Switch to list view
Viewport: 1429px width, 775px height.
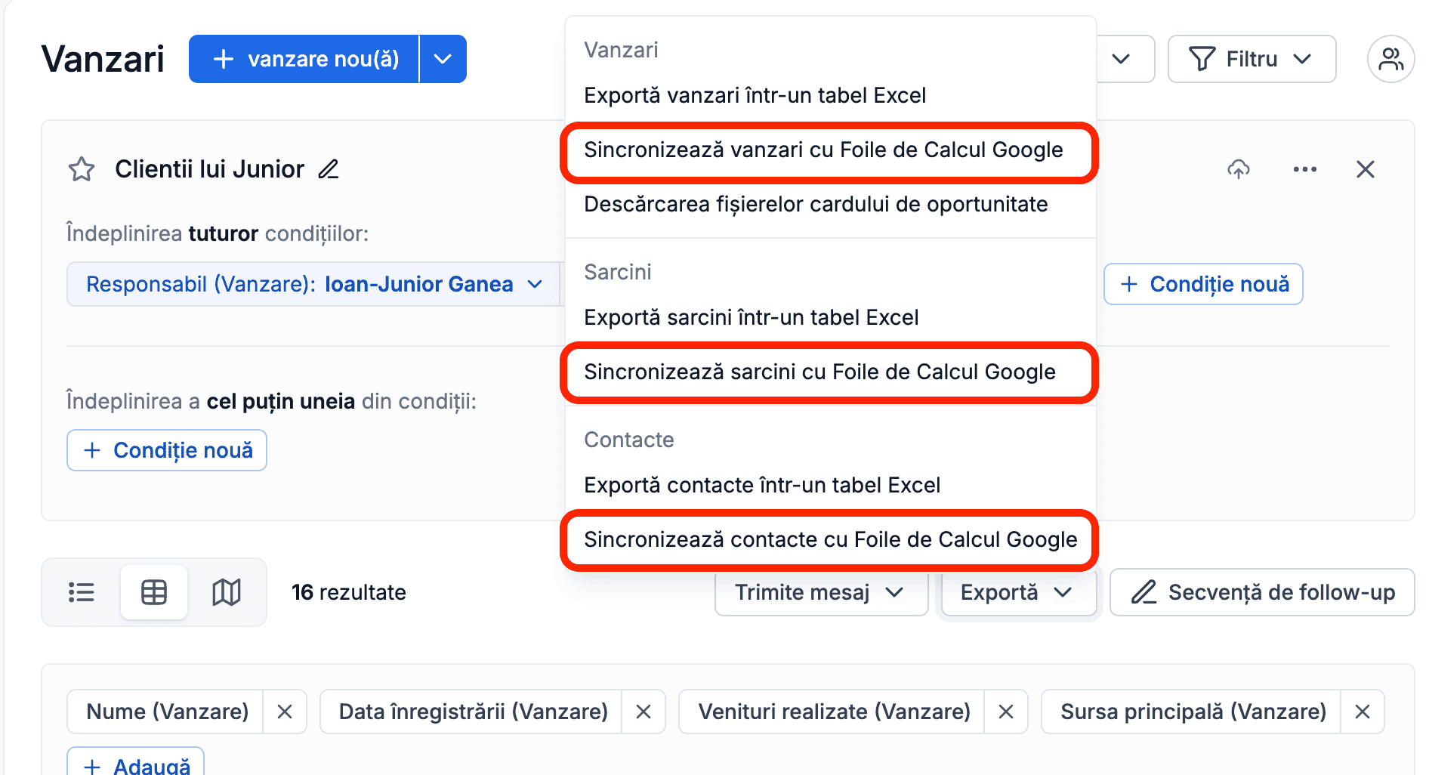(82, 592)
